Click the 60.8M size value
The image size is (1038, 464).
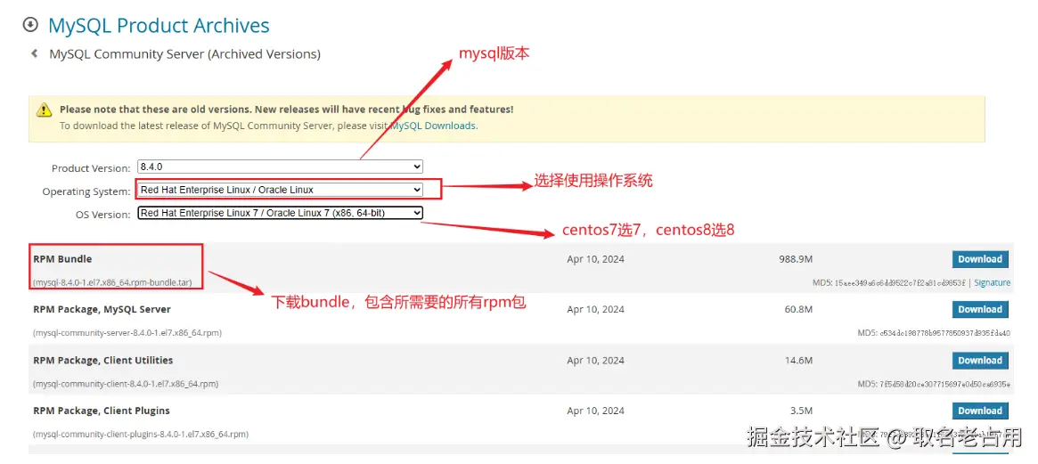[798, 309]
